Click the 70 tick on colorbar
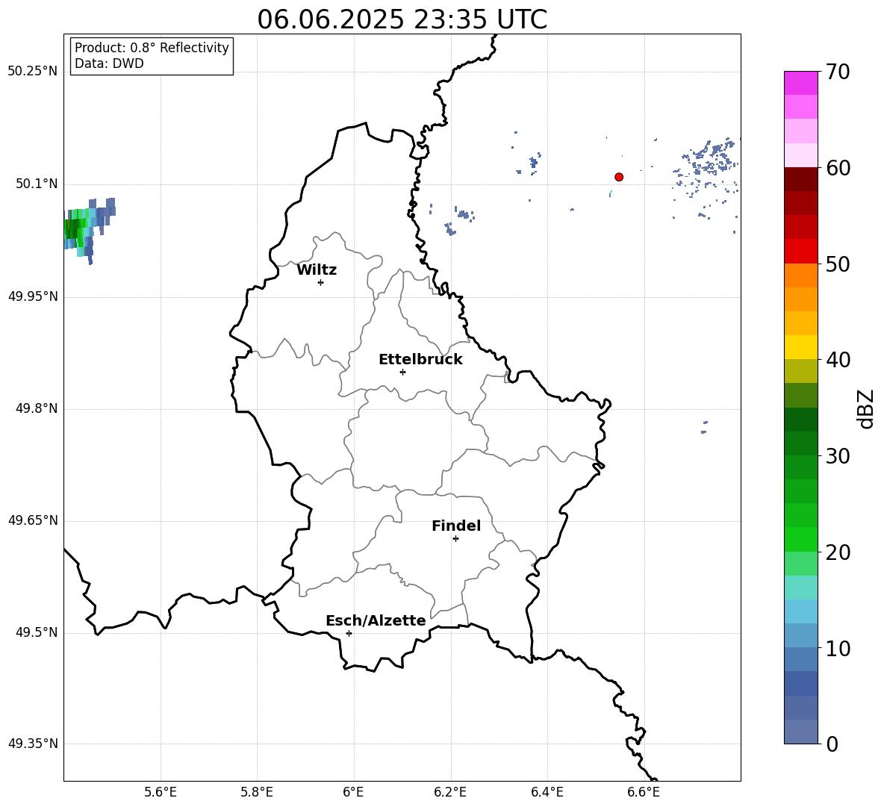 (837, 72)
